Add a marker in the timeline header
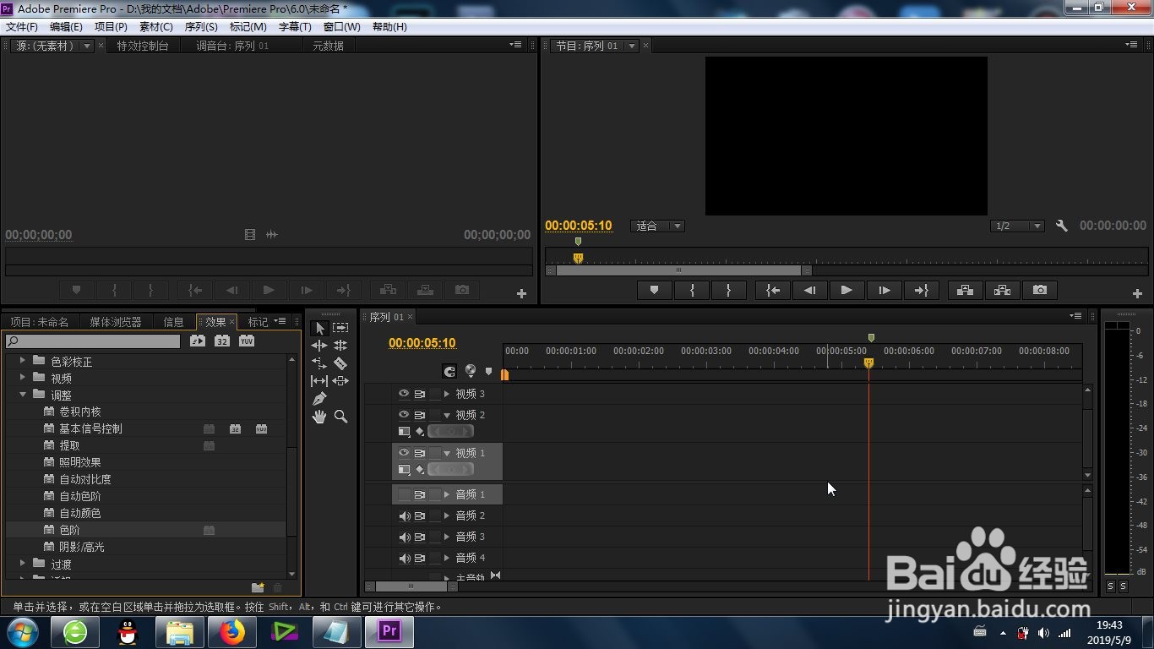Image resolution: width=1154 pixels, height=649 pixels. (x=488, y=371)
